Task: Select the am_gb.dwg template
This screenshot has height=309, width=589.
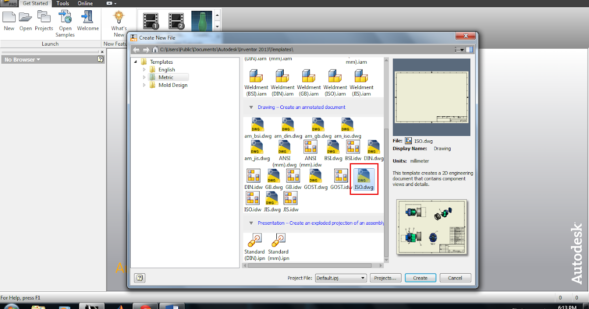Action: click(318, 128)
